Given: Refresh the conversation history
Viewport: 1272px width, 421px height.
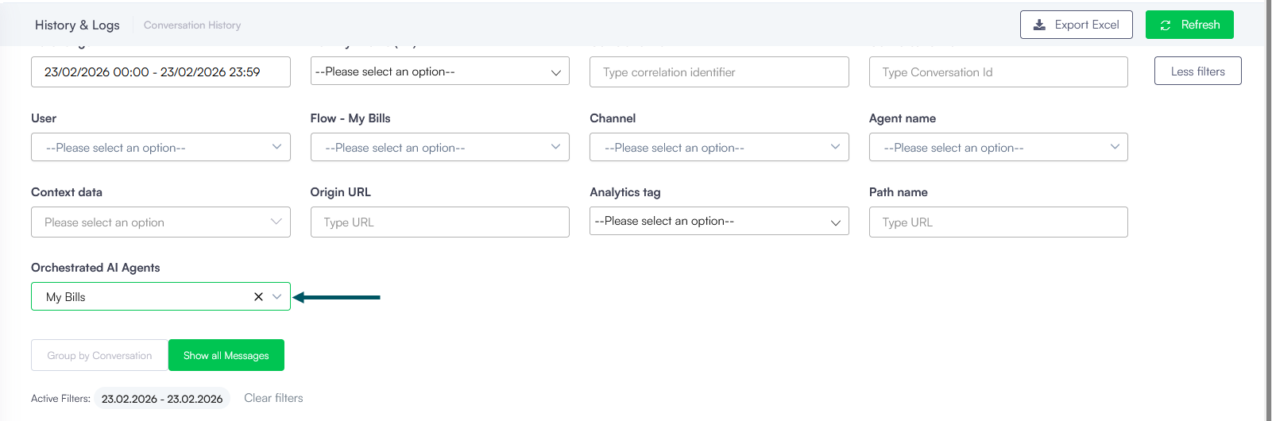Looking at the screenshot, I should point(1189,25).
